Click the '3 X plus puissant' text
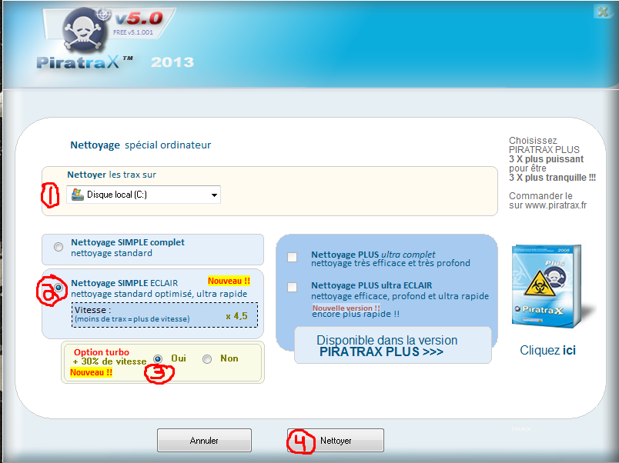The width and height of the screenshot is (619, 463). click(546, 159)
